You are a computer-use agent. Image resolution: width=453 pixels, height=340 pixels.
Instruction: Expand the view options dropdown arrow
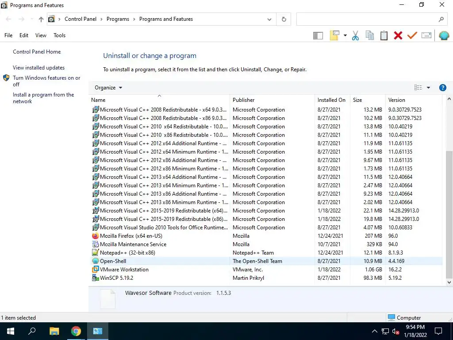click(428, 88)
